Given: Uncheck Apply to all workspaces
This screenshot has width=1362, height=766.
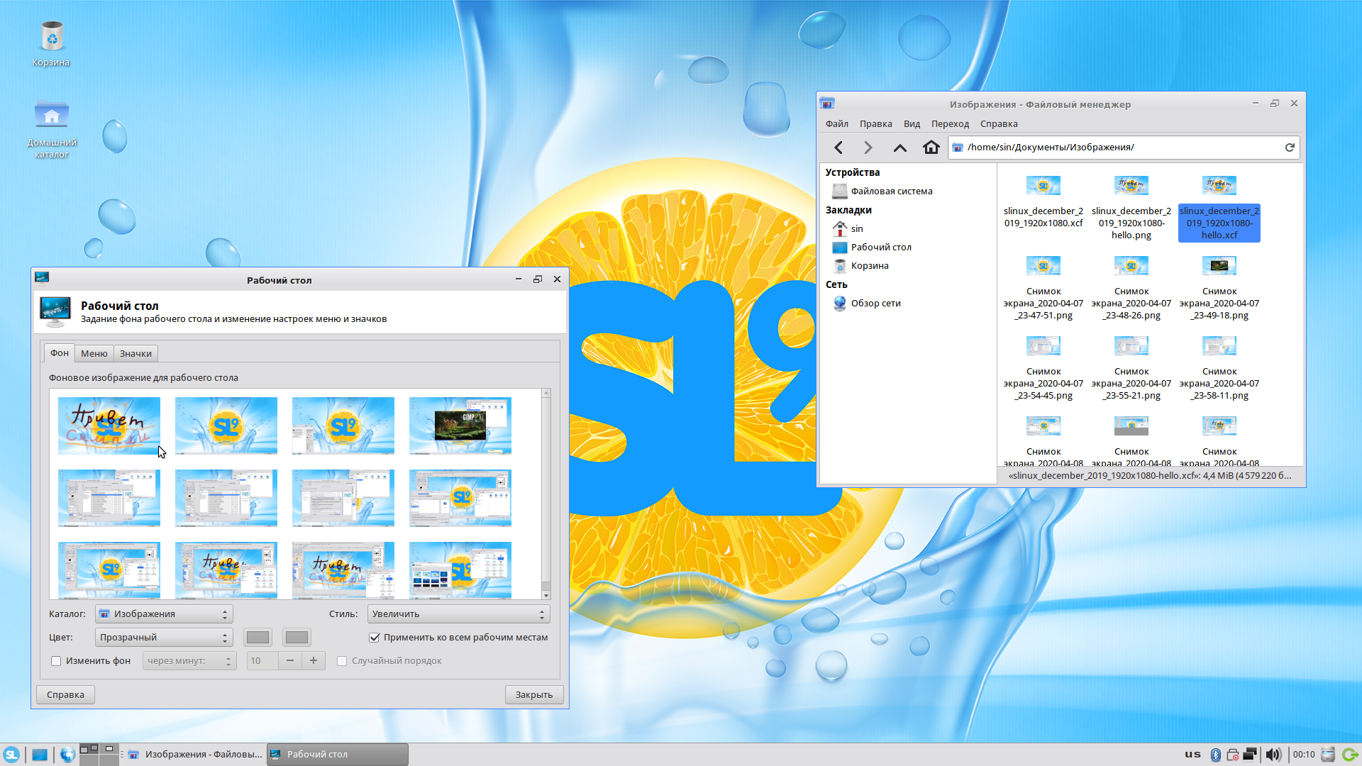Looking at the screenshot, I should point(375,638).
